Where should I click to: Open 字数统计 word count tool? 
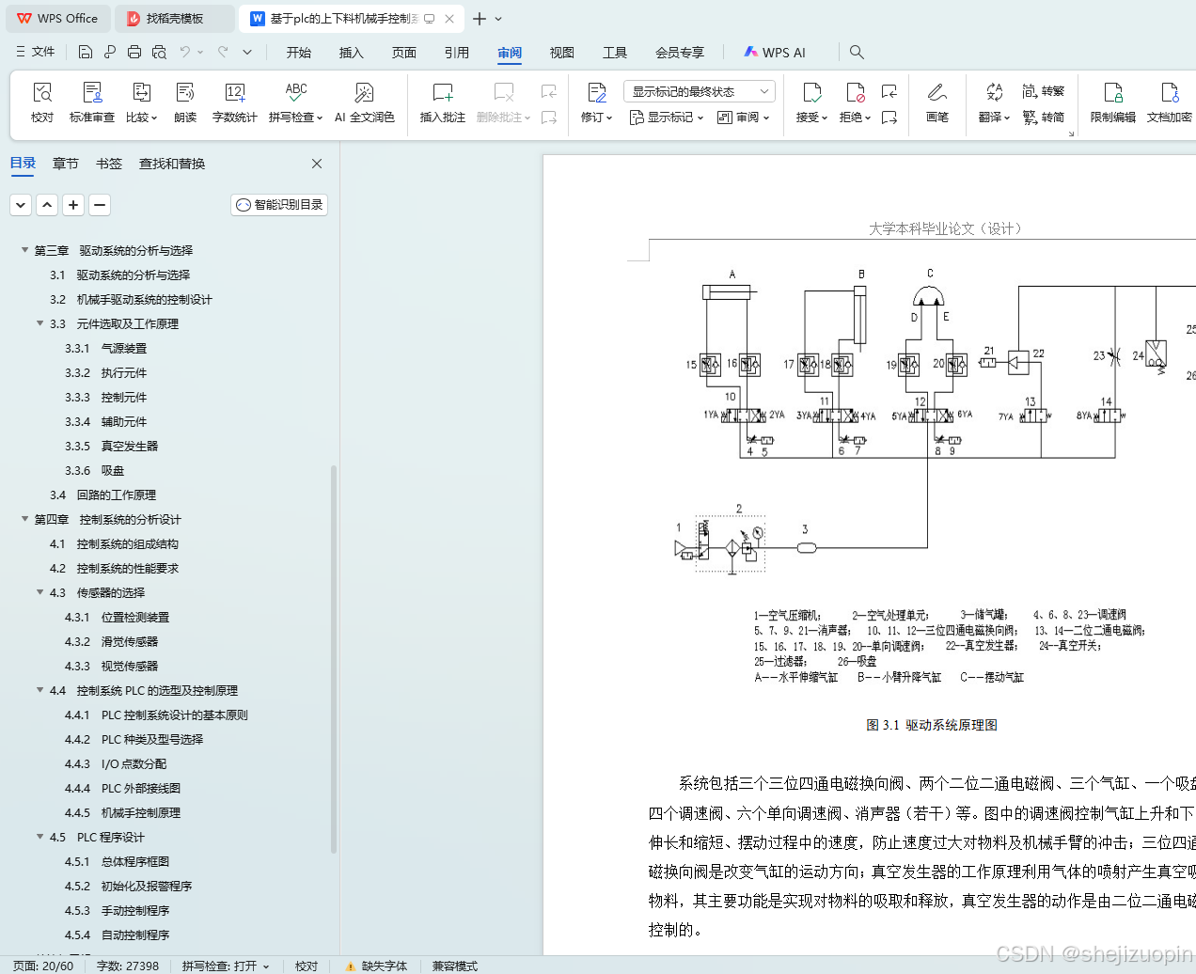(x=235, y=102)
